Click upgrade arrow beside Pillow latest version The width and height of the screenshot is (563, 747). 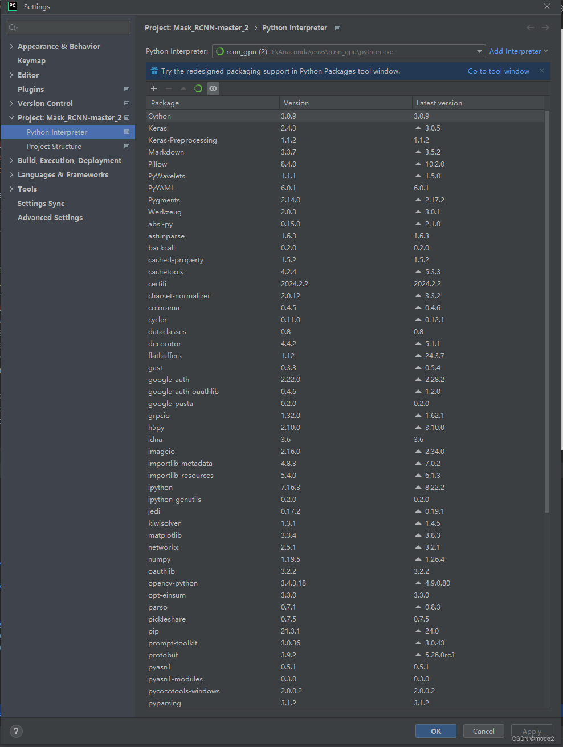click(418, 164)
